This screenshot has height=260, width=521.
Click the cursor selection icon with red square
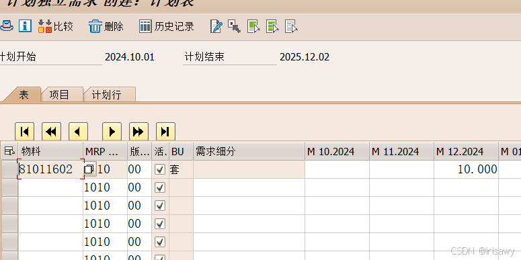234,26
